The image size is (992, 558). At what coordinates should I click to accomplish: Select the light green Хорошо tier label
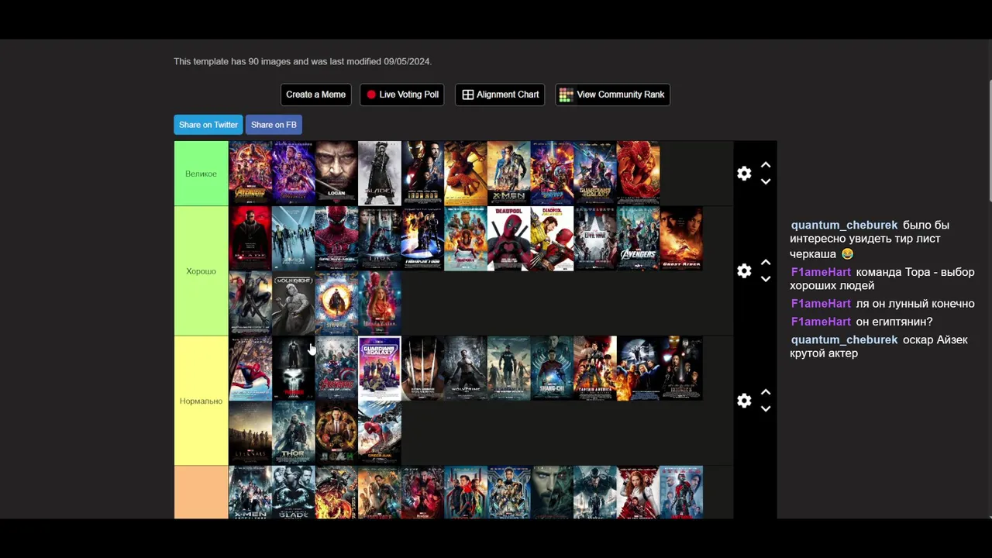201,271
